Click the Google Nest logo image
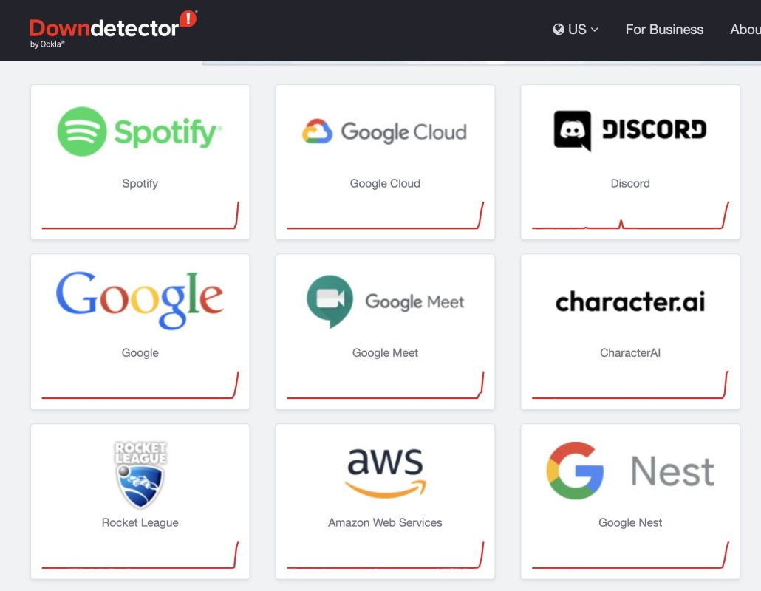The width and height of the screenshot is (761, 591). 630,471
